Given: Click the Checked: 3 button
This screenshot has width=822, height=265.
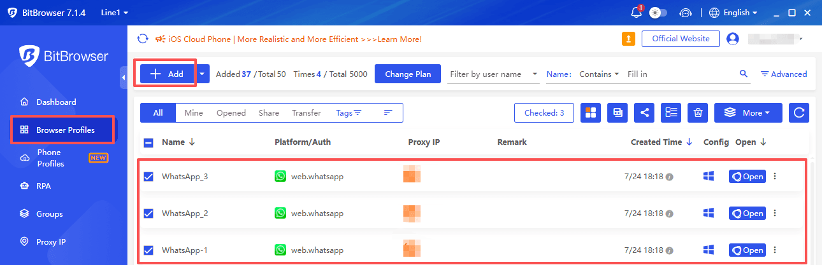Looking at the screenshot, I should click(x=544, y=112).
